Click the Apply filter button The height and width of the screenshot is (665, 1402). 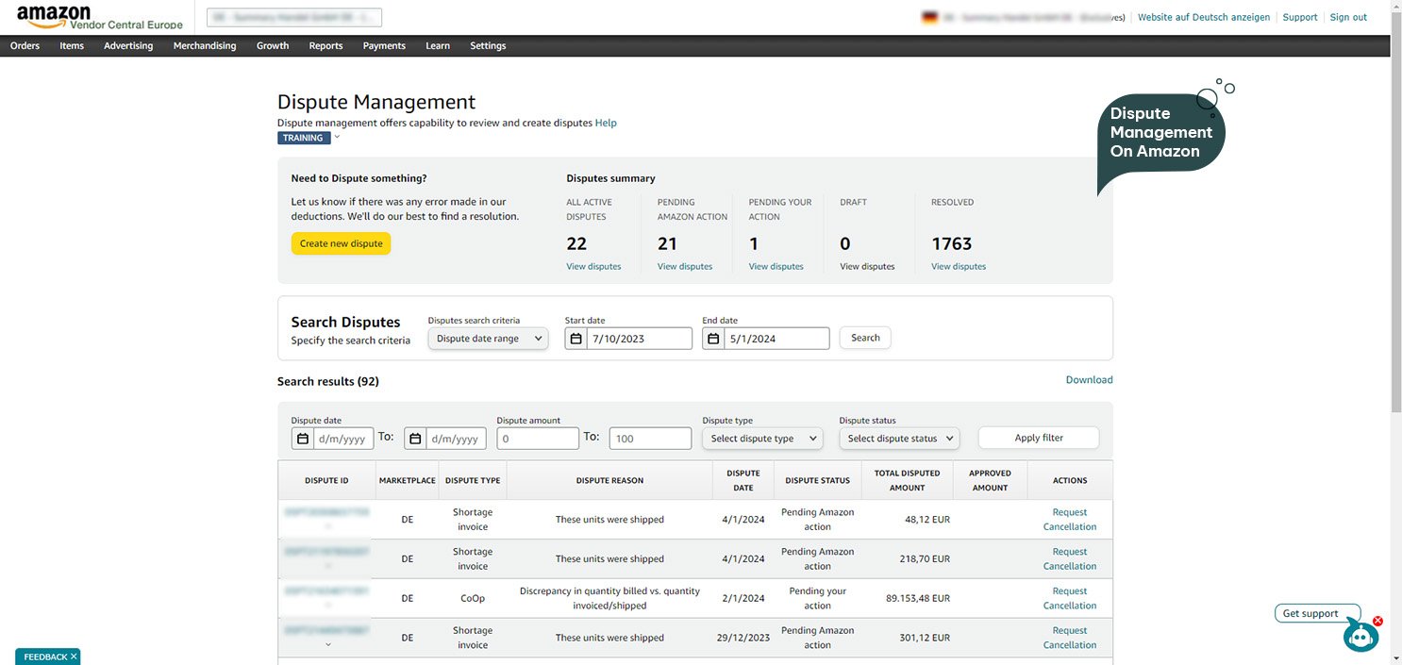pos(1039,438)
